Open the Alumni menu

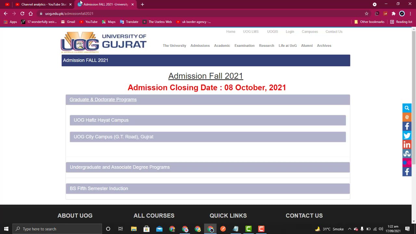pyautogui.click(x=307, y=45)
